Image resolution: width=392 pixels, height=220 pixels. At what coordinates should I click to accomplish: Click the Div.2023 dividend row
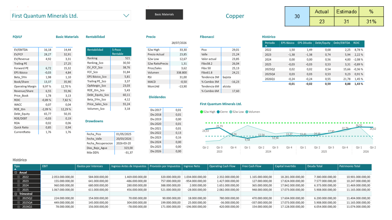pyautogui.click(x=166, y=138)
